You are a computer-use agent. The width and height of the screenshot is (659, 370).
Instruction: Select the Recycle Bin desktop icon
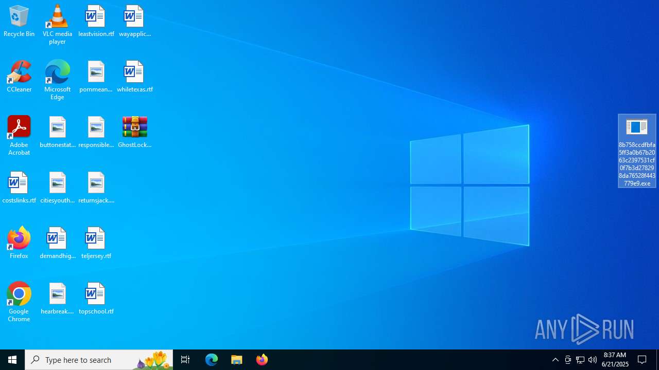tap(19, 21)
